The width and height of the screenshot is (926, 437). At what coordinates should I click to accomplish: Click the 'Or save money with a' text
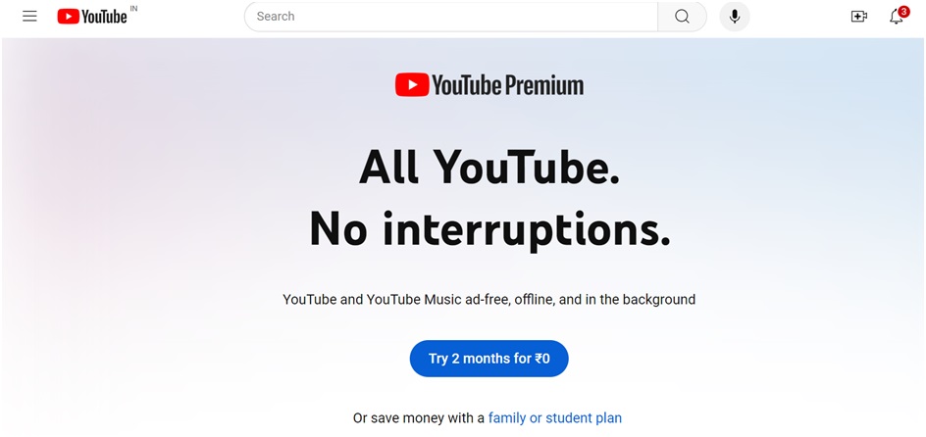point(419,418)
